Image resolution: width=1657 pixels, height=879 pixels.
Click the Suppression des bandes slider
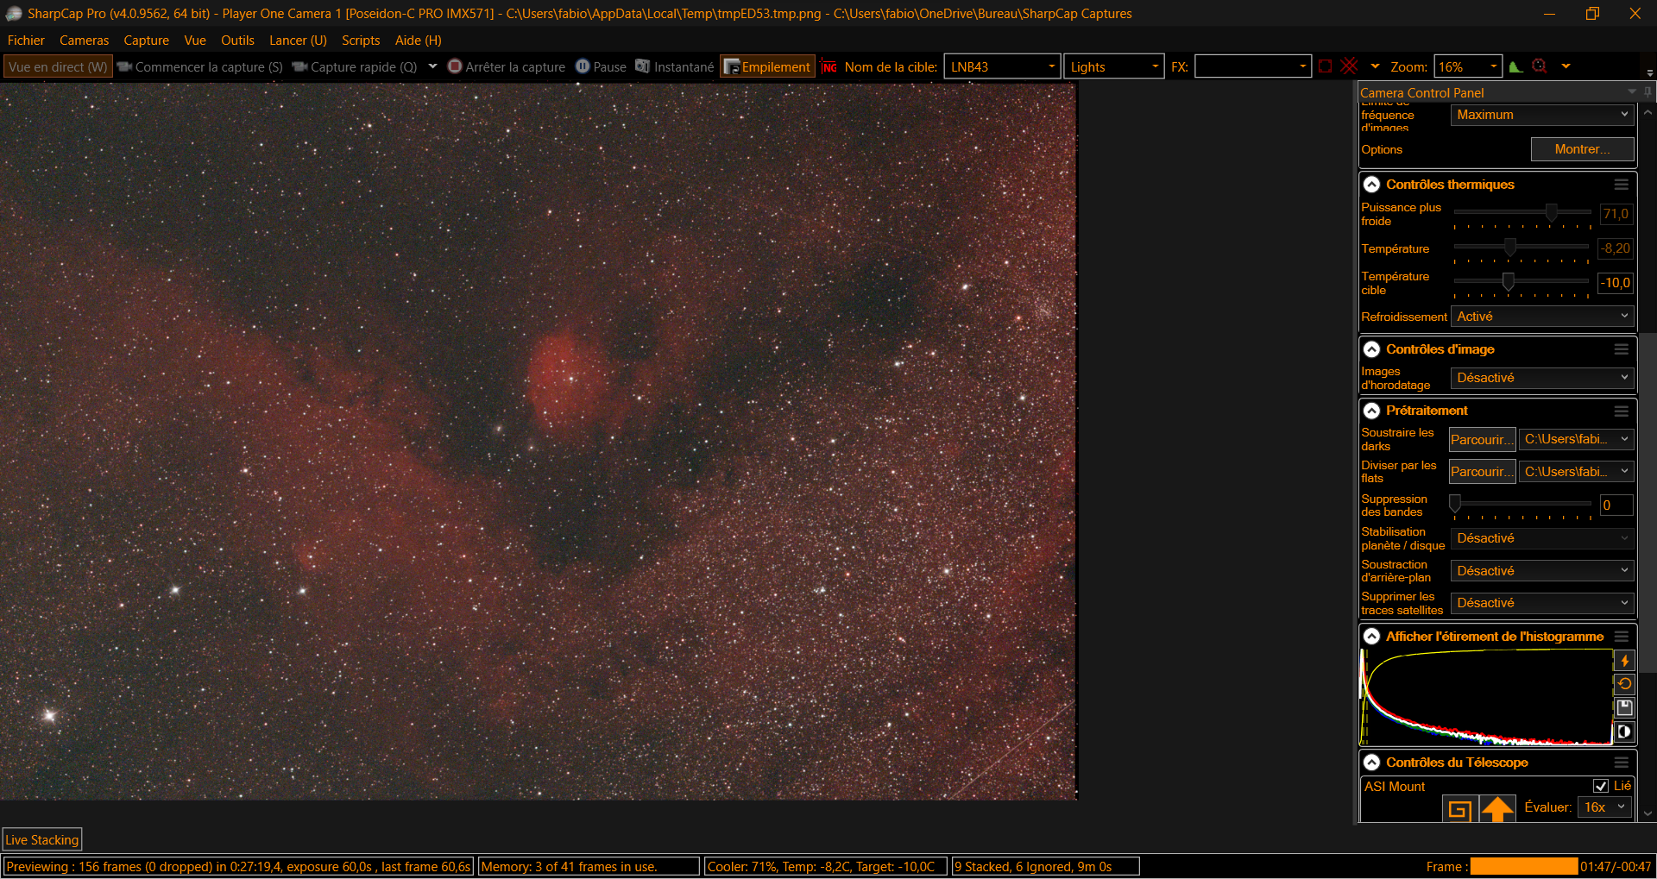pyautogui.click(x=1522, y=505)
